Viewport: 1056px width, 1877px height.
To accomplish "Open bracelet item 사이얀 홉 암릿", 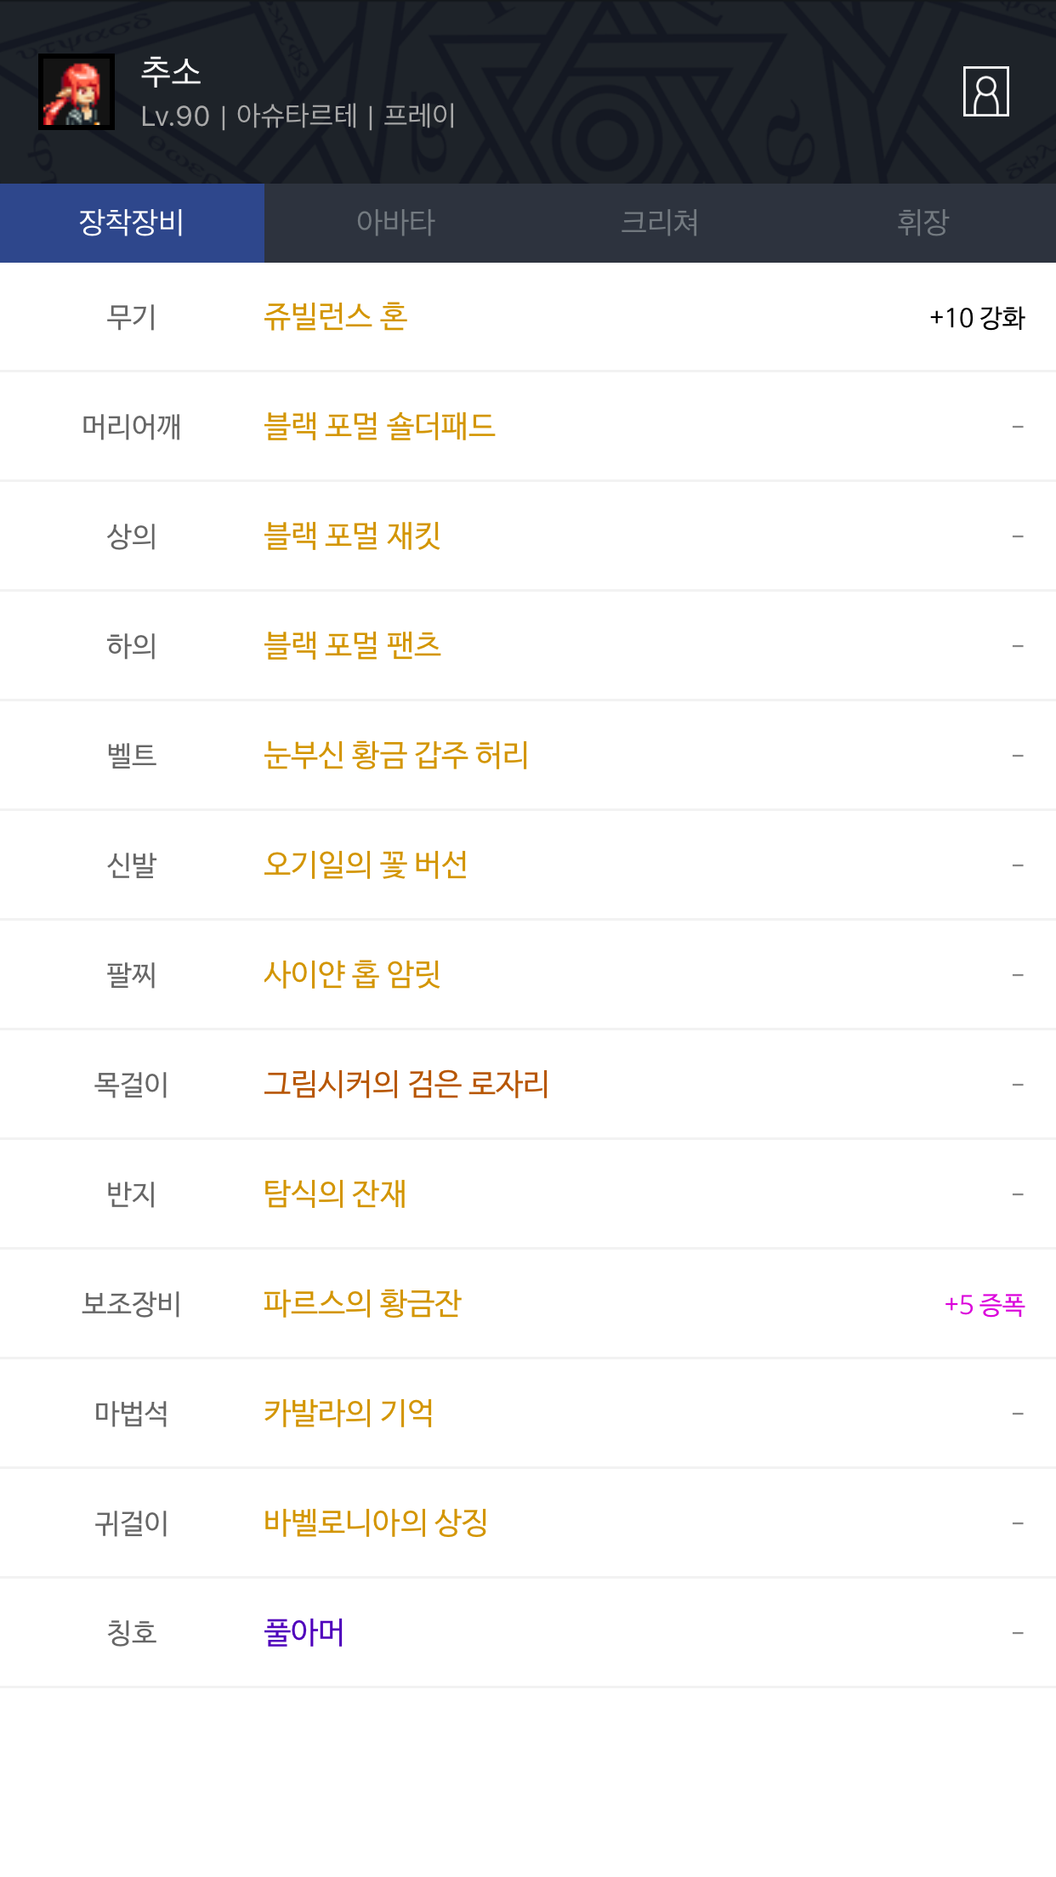I will coord(352,974).
